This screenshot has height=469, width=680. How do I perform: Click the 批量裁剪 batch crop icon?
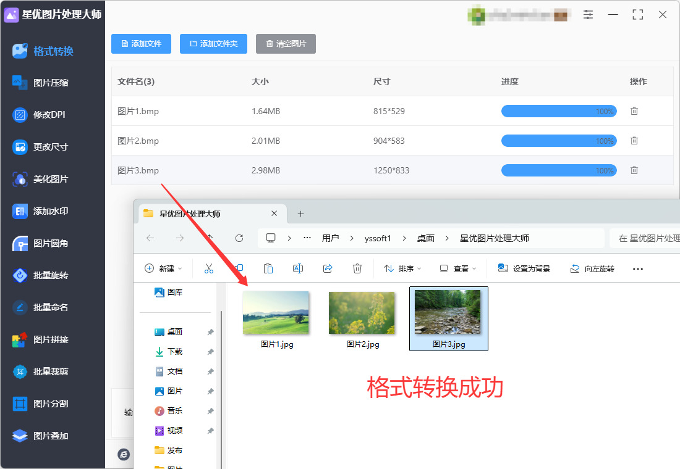(x=20, y=371)
